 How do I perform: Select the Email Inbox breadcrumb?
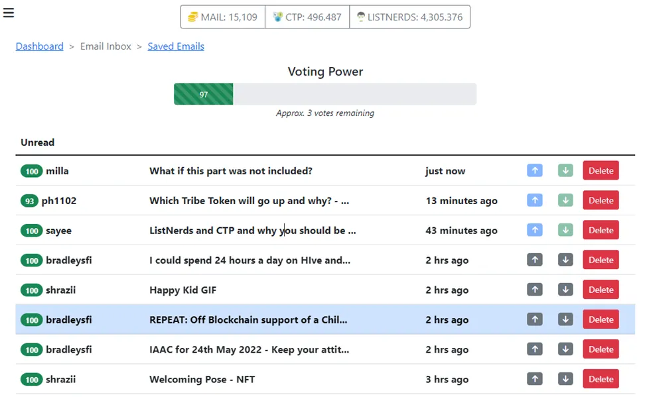tap(106, 46)
